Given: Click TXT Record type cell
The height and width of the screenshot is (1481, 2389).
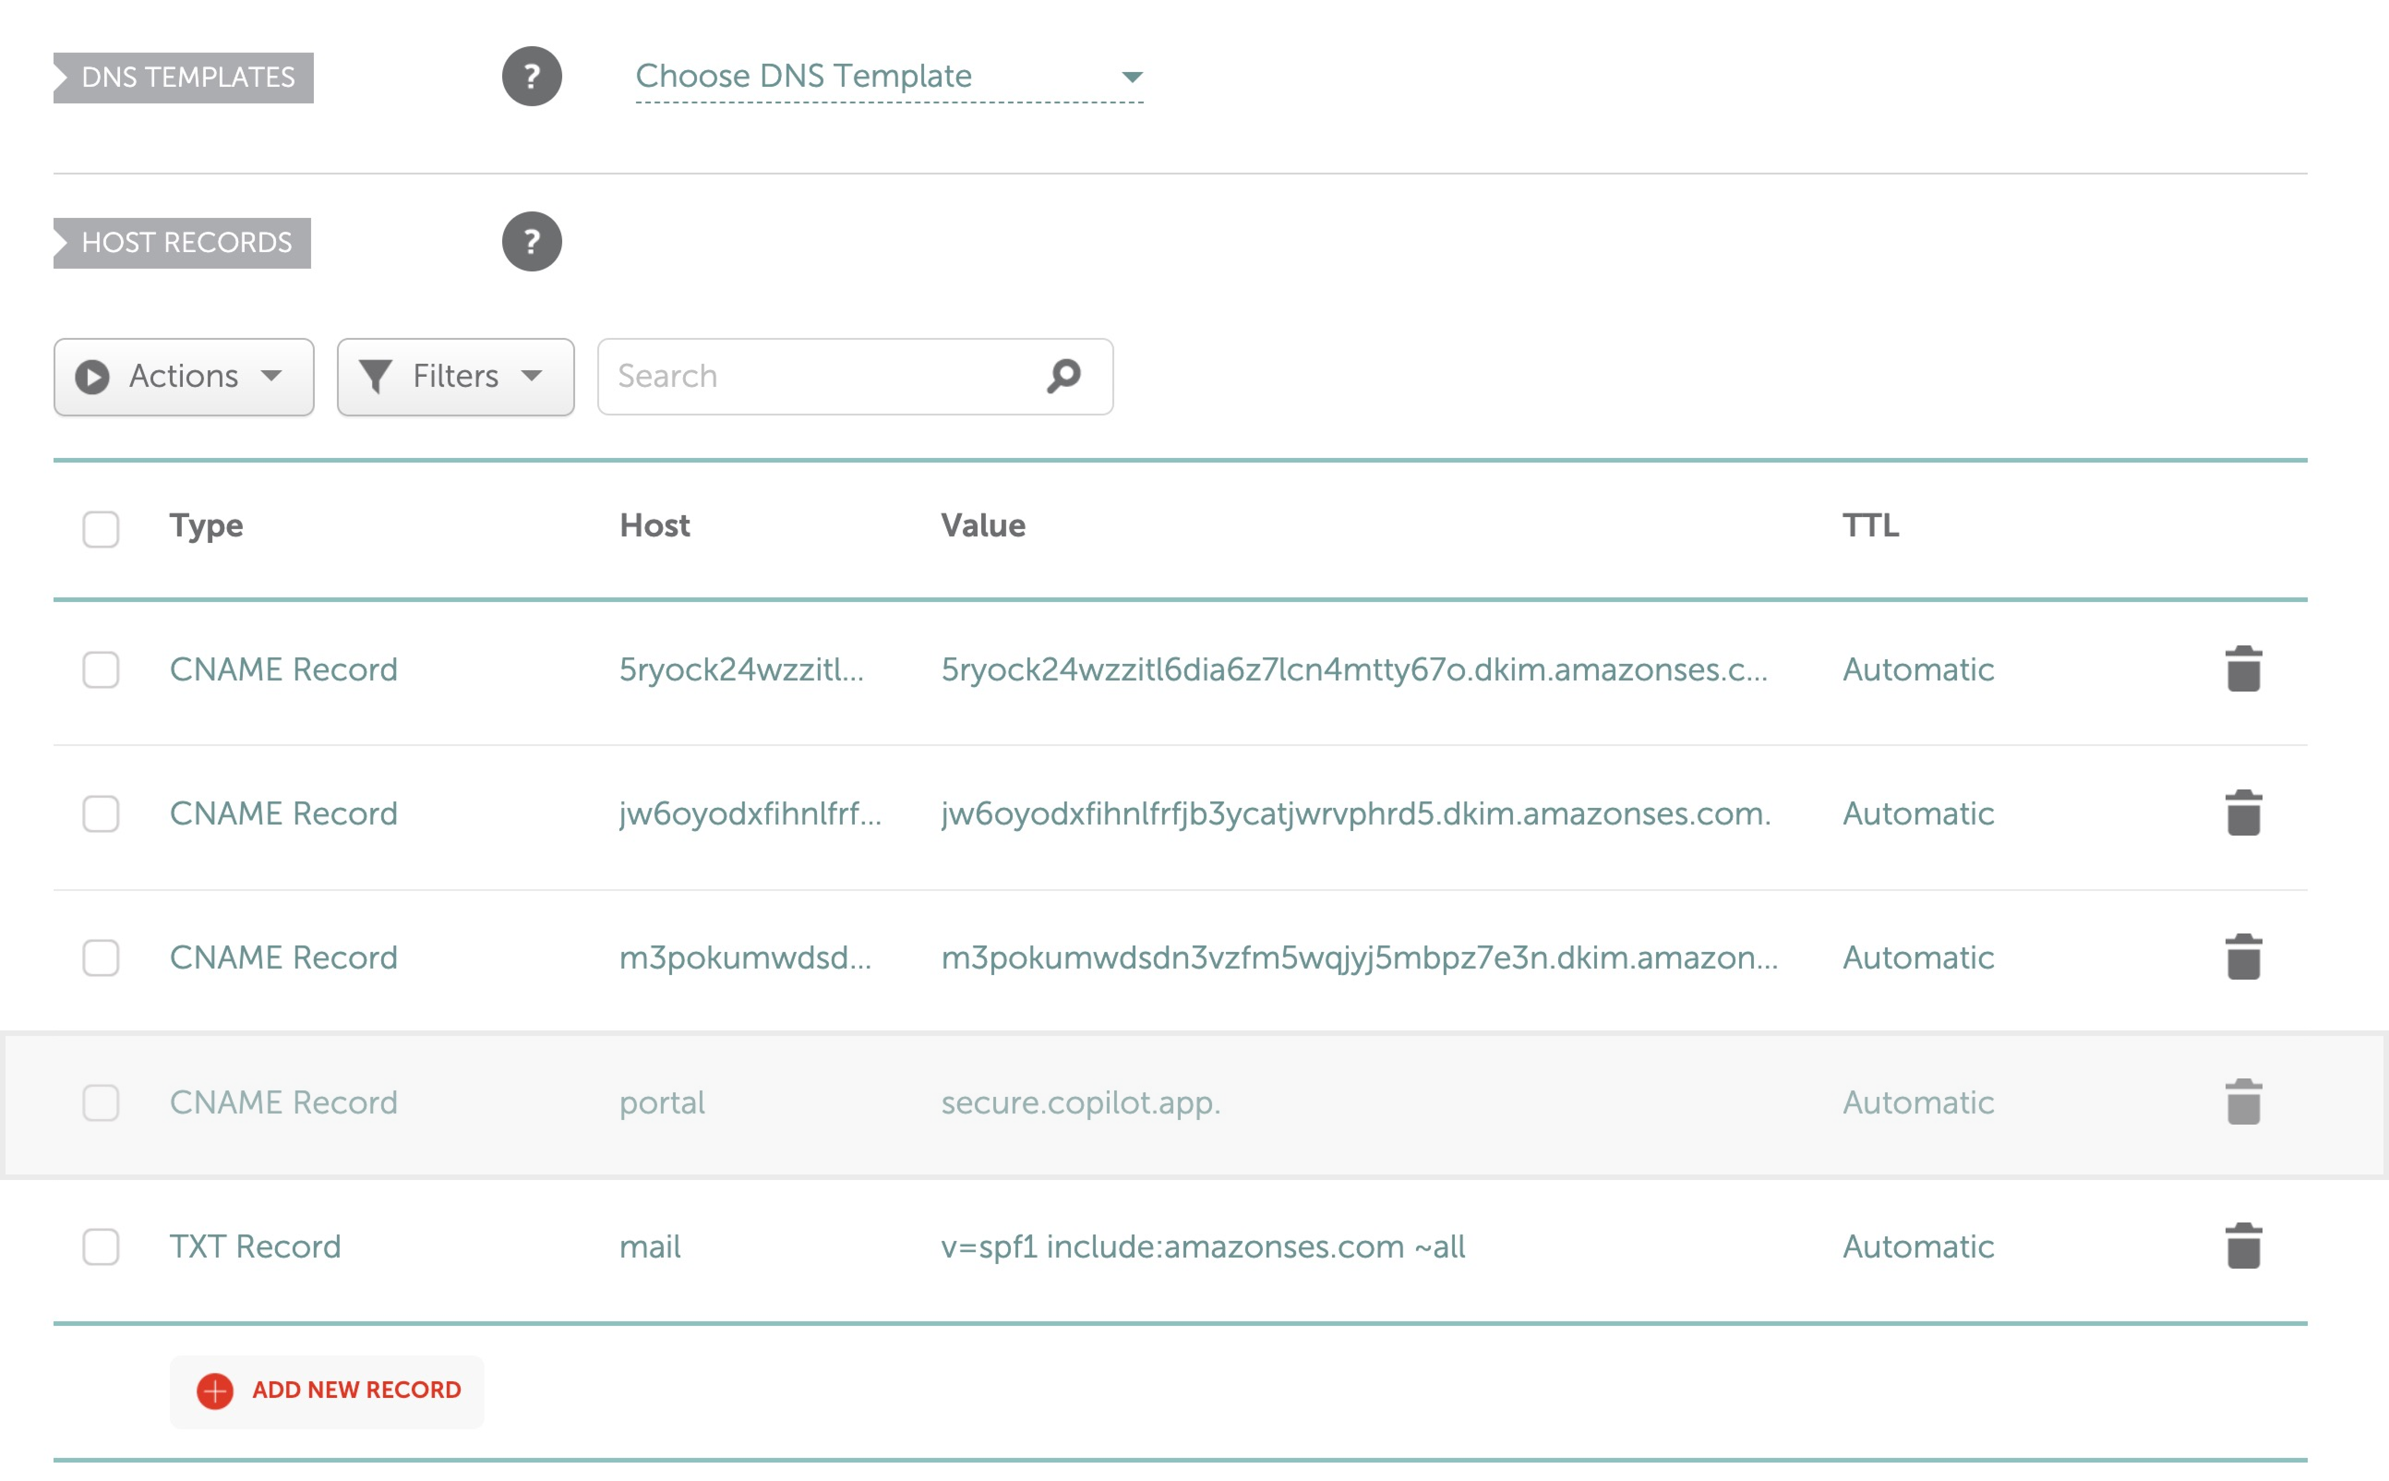Looking at the screenshot, I should point(256,1247).
